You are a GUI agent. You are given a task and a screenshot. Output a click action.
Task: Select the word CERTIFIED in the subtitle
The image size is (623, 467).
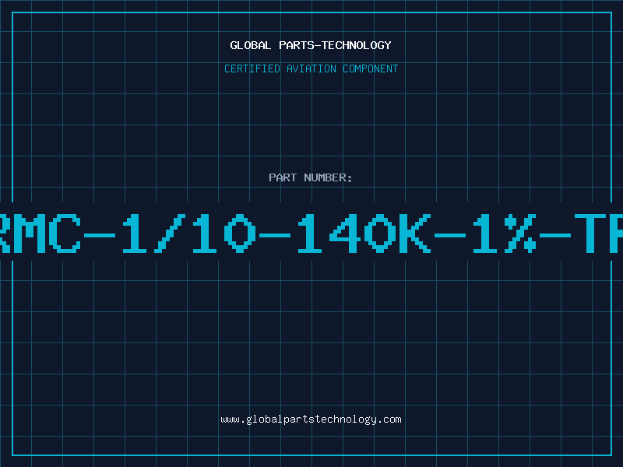tap(252, 68)
